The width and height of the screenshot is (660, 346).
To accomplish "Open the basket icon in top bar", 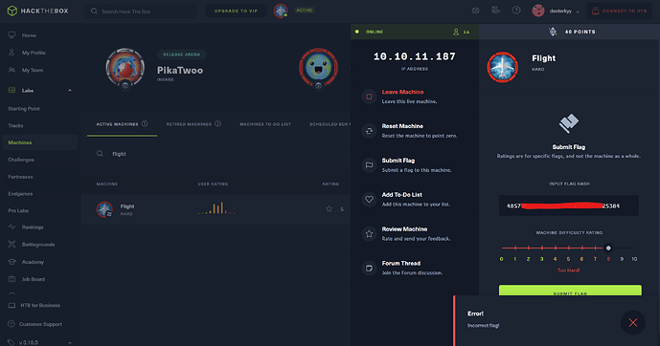I will coord(476,11).
